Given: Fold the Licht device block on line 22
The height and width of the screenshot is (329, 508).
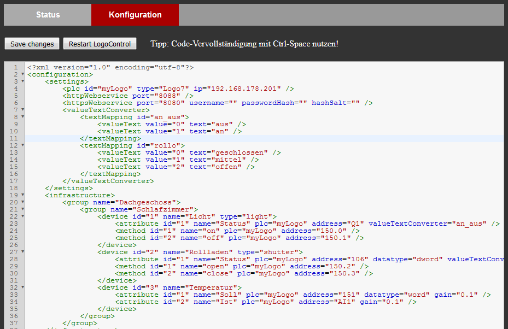Looking at the screenshot, I should tap(22, 216).
